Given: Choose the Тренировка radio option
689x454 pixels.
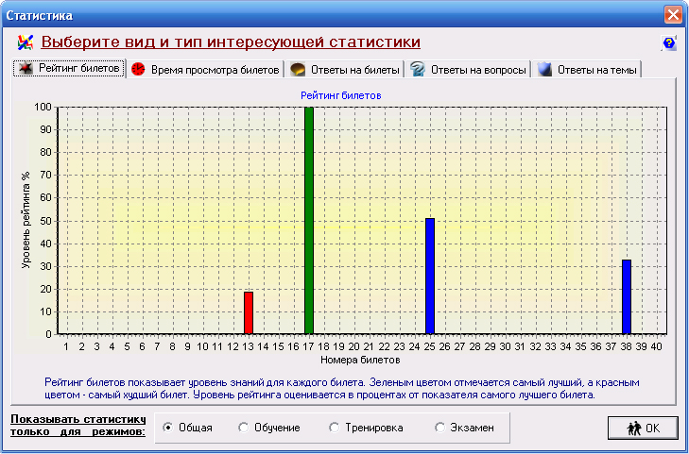Looking at the screenshot, I should pyautogui.click(x=335, y=428).
